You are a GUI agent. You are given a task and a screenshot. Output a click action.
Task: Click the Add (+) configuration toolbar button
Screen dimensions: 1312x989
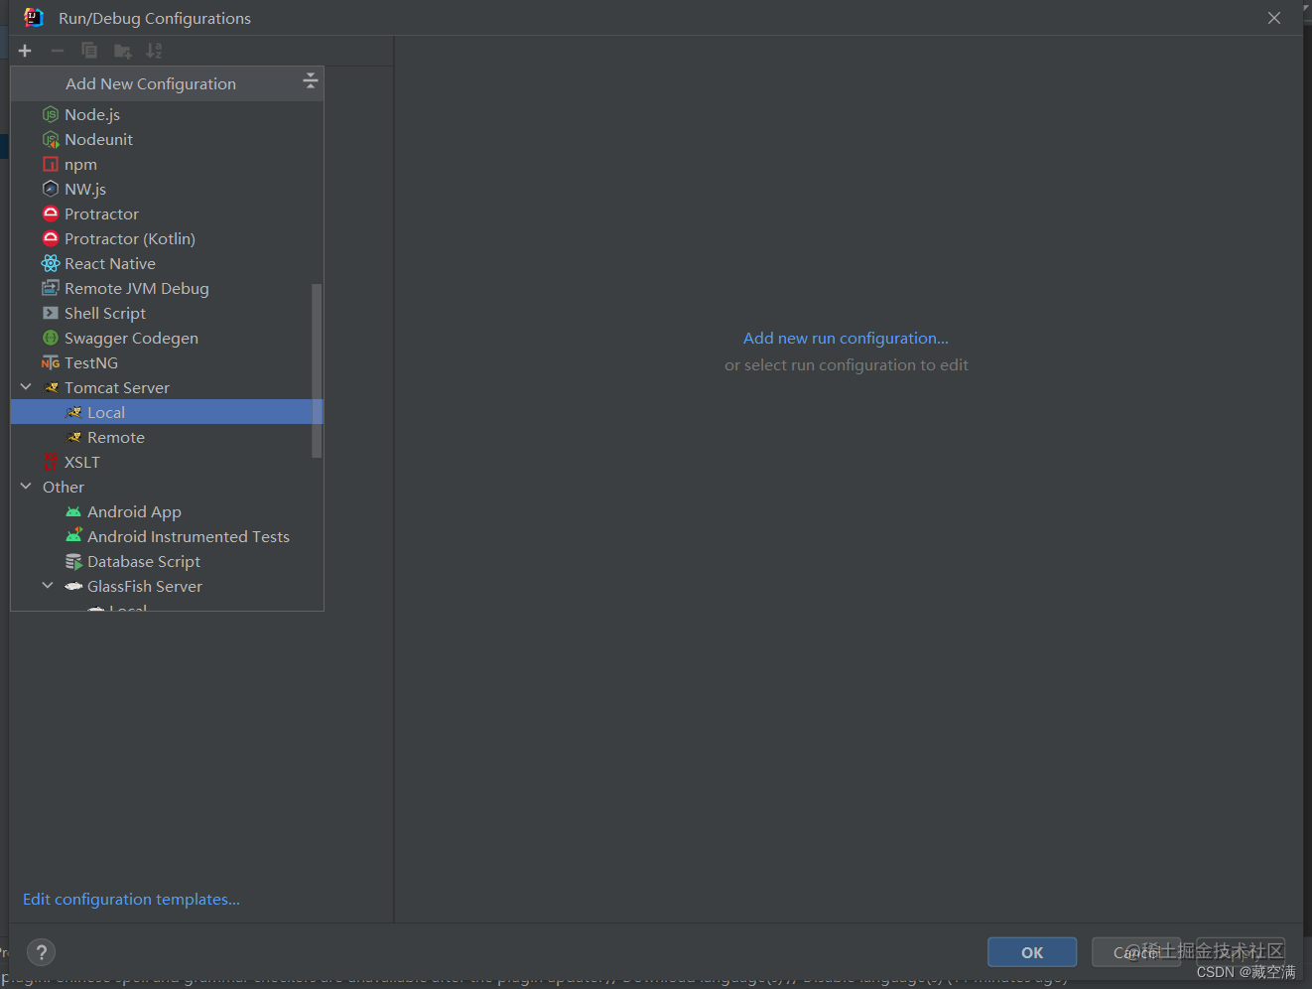click(x=25, y=51)
